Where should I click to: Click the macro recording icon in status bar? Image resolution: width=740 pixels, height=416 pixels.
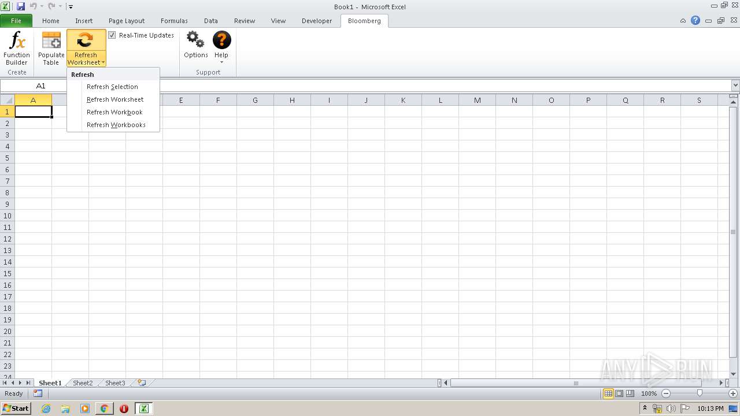pyautogui.click(x=38, y=393)
